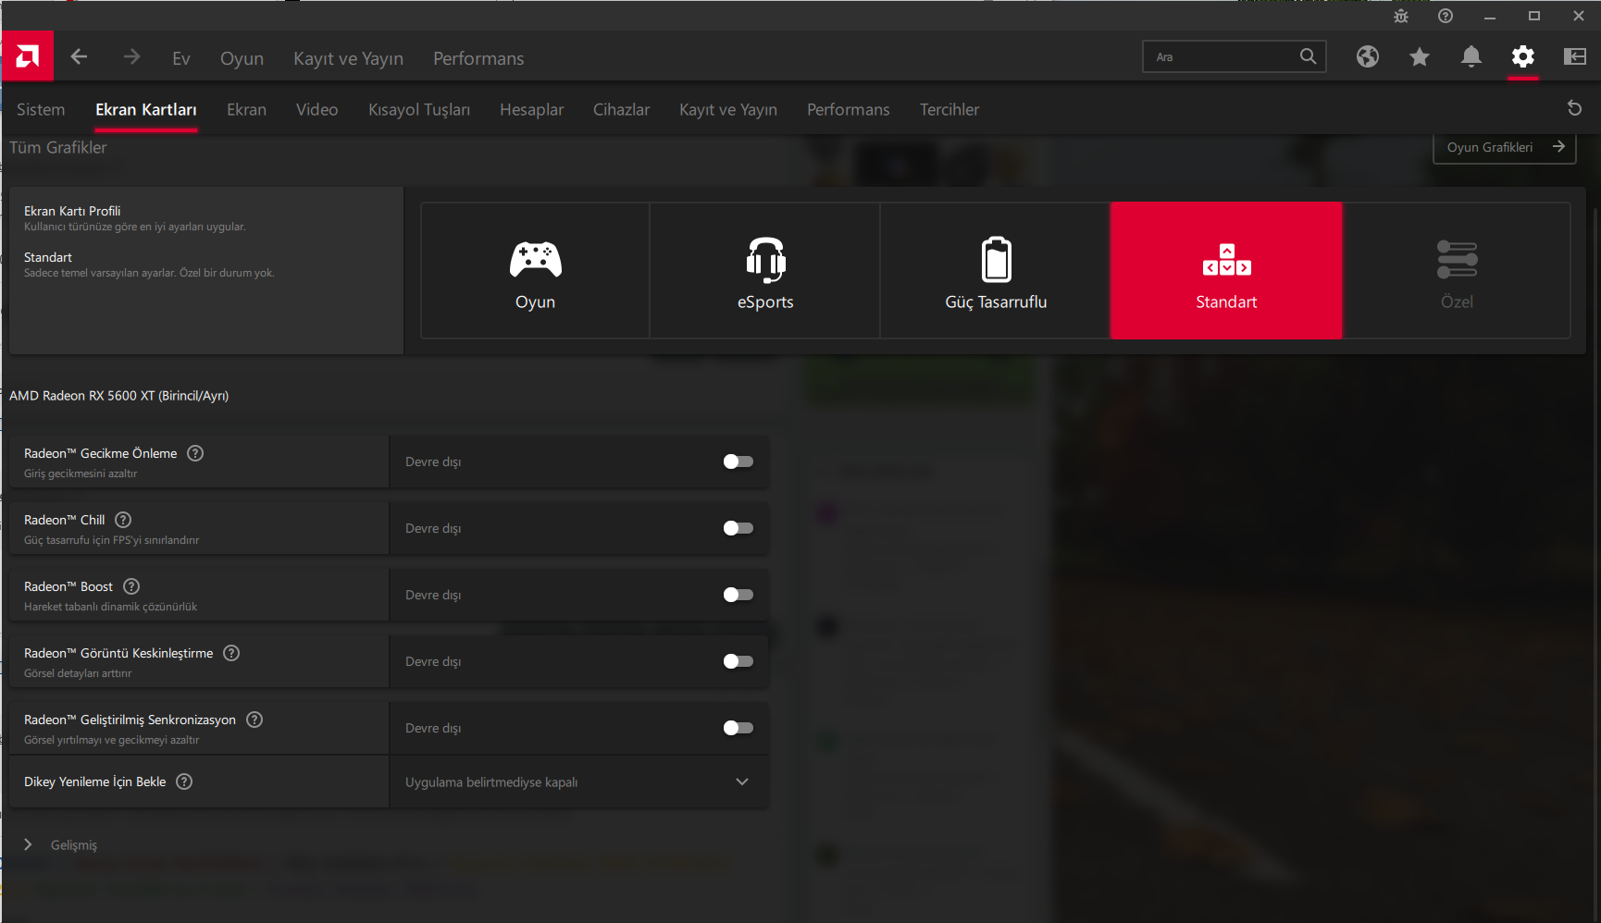Open Dikey Yenileme İçin Bekle dropdown
This screenshot has width=1601, height=923.
(x=578, y=782)
